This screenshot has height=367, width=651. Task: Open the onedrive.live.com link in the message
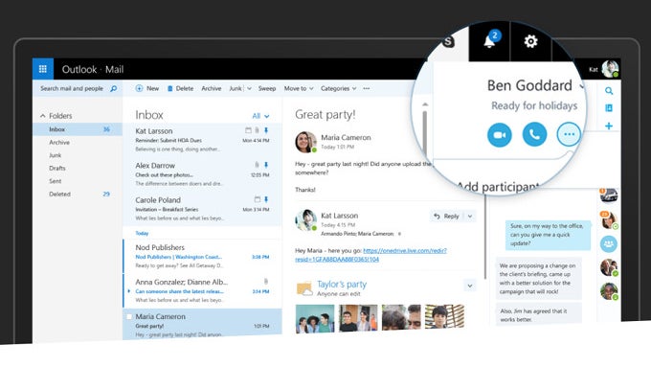point(370,255)
